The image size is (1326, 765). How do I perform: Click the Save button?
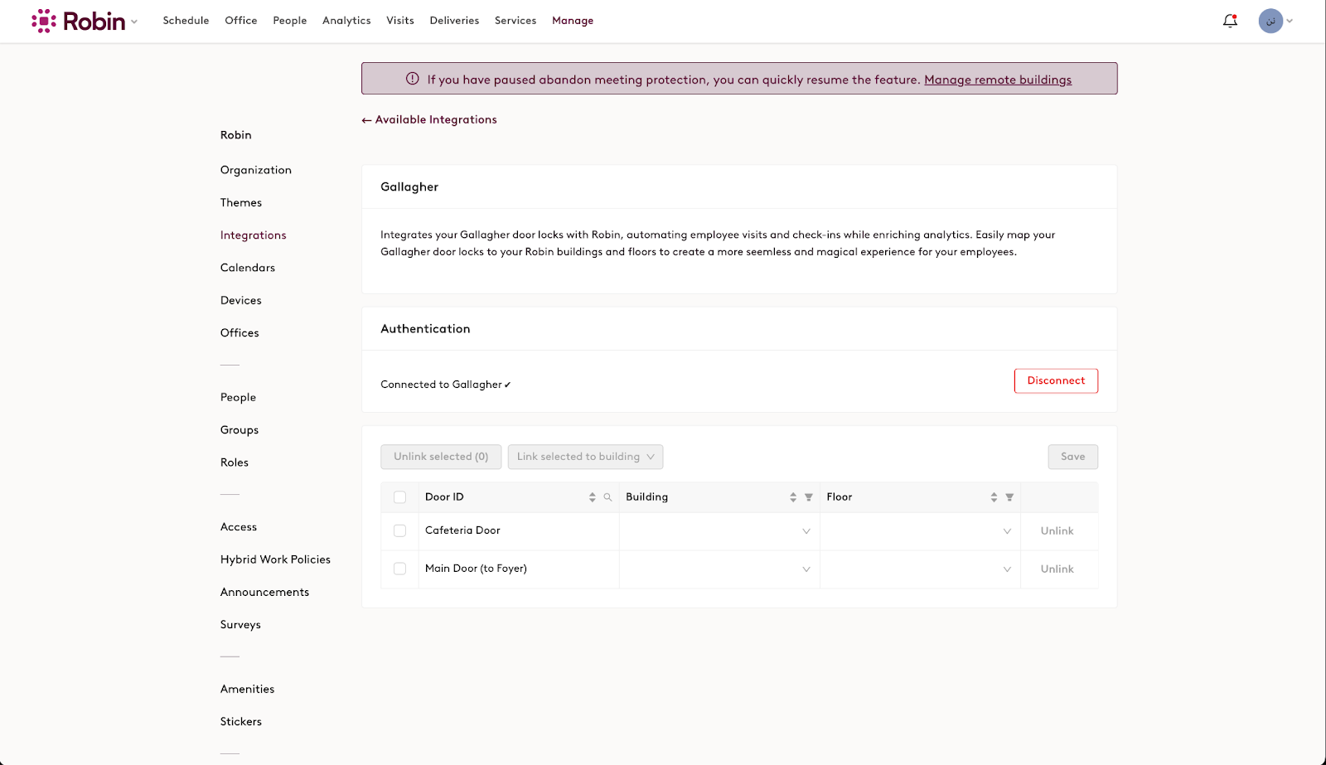[x=1072, y=457]
